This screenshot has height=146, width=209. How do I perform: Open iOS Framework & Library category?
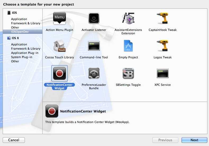(26, 23)
